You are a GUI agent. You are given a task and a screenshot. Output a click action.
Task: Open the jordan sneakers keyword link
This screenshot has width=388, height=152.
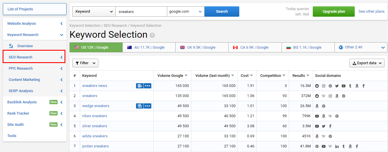(95, 146)
